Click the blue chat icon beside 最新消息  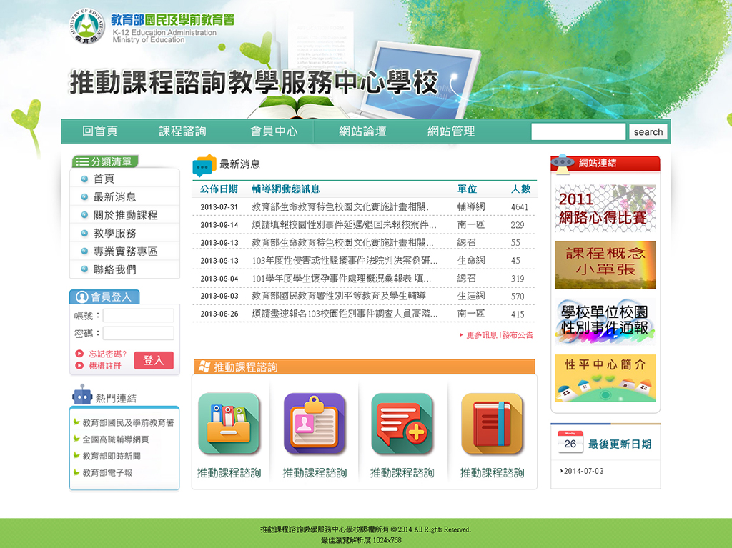coord(204,165)
